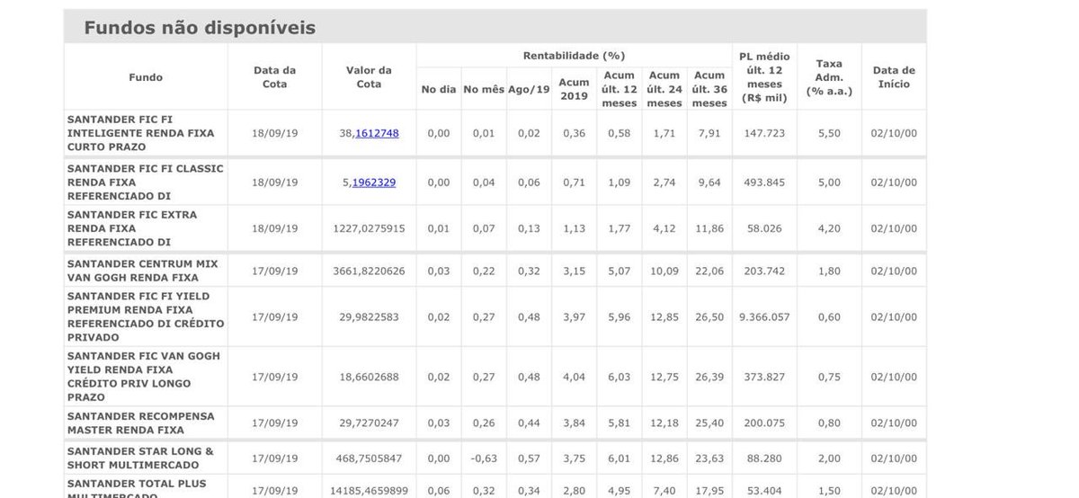Click the cota value 29,9822583
The width and height of the screenshot is (1079, 498).
pyautogui.click(x=369, y=317)
